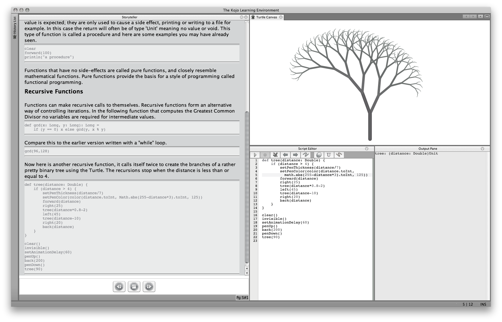Click the stop script circle button
The image size is (502, 322).
point(265,155)
